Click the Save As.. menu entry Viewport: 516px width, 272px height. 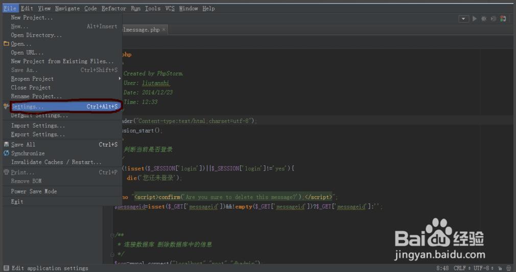pyautogui.click(x=62, y=70)
